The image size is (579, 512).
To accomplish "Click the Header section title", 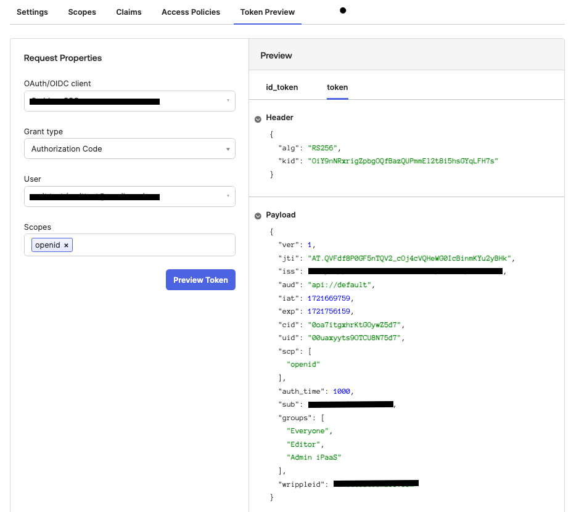I will point(279,117).
